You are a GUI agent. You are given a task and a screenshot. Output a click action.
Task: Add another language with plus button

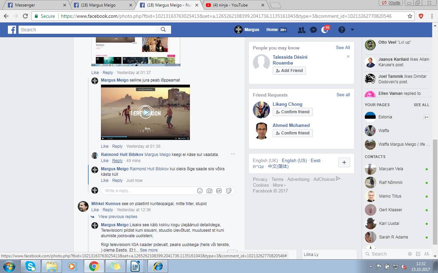point(344,162)
